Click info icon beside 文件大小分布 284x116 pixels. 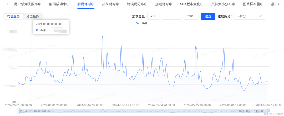(x=234, y=4)
